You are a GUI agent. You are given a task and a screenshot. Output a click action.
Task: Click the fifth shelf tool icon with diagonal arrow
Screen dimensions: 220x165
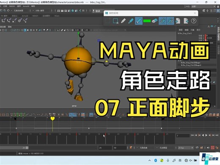25,21
